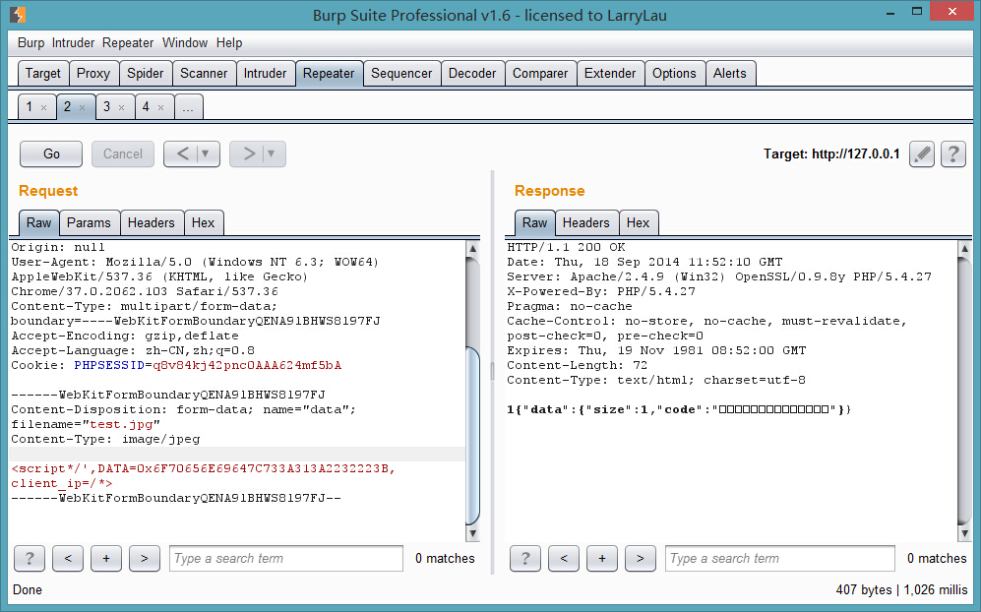This screenshot has width=981, height=612.
Task: Select Repeater sub-tab 4
Action: pyautogui.click(x=146, y=107)
